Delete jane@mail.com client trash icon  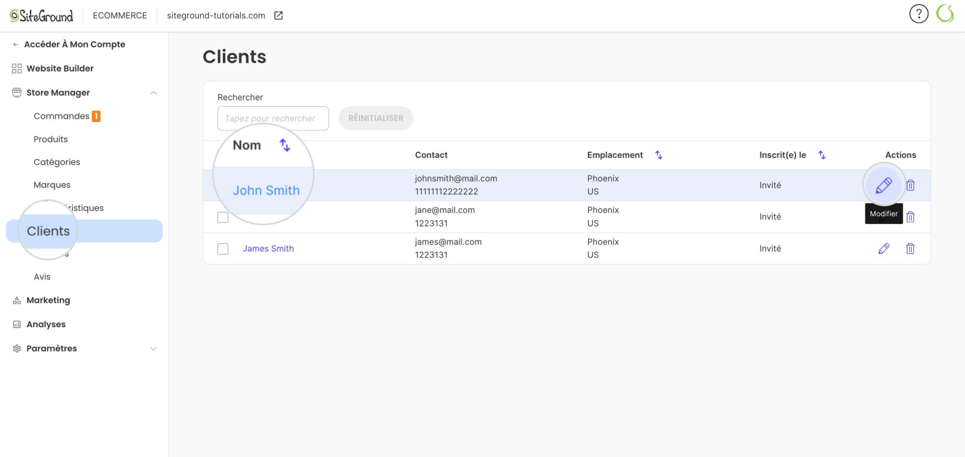coord(910,217)
